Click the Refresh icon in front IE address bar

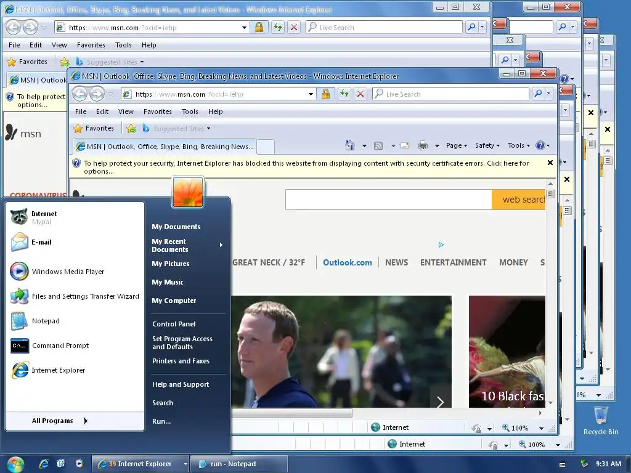tap(344, 94)
